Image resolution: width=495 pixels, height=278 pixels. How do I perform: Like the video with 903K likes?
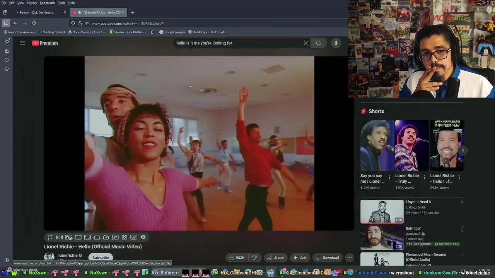pos(237,258)
